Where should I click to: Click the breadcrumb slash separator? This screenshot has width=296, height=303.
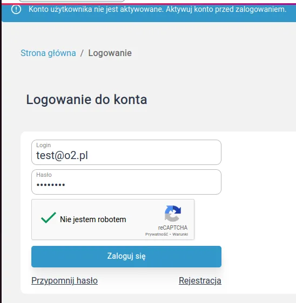click(x=82, y=53)
